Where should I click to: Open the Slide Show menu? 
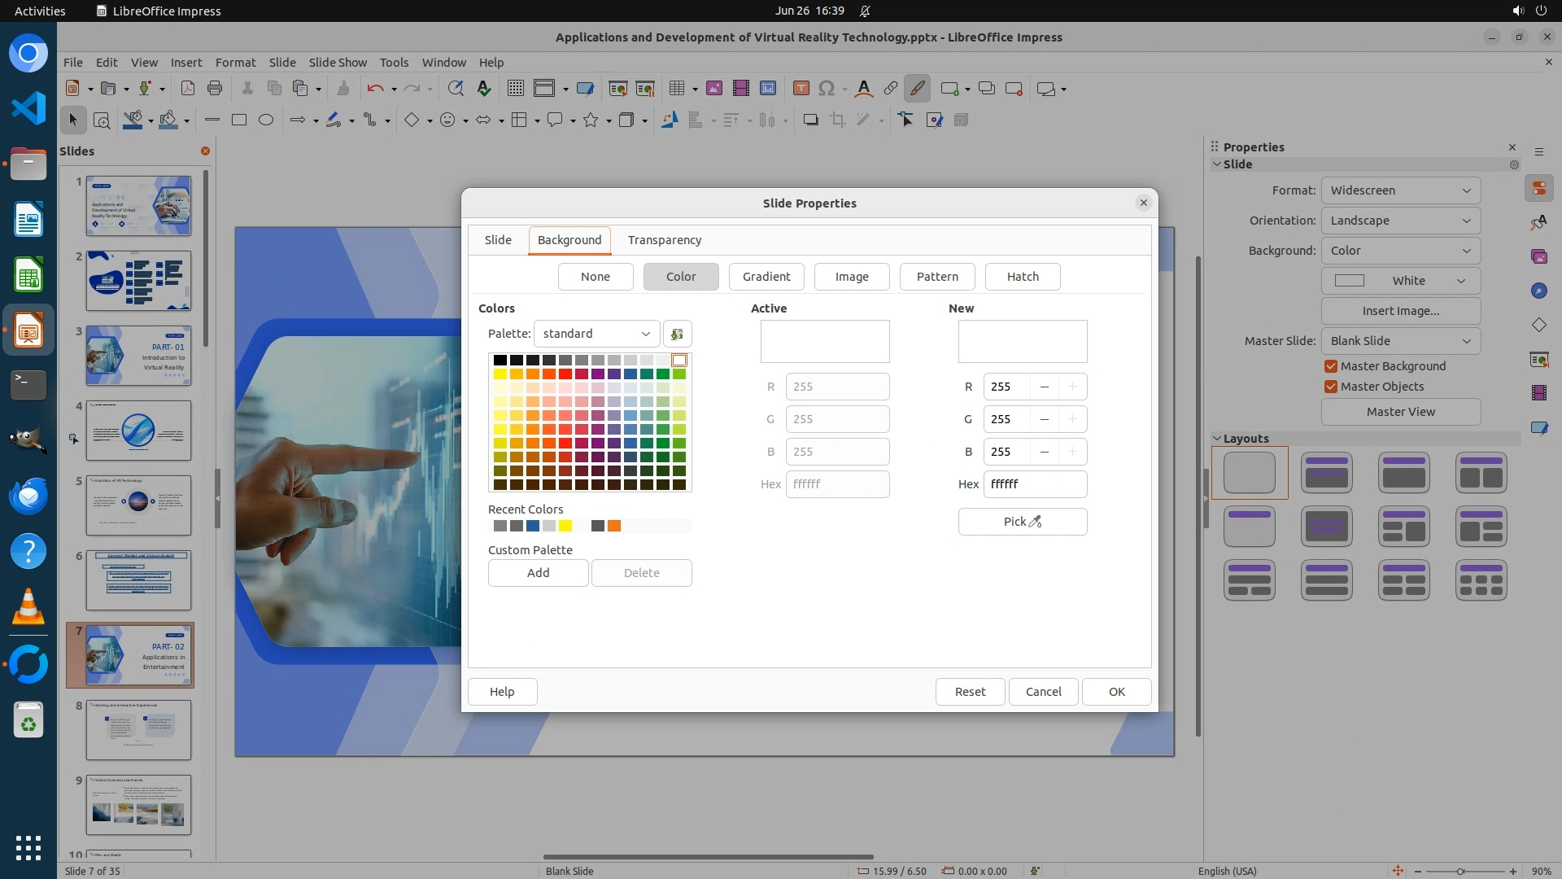pos(338,63)
